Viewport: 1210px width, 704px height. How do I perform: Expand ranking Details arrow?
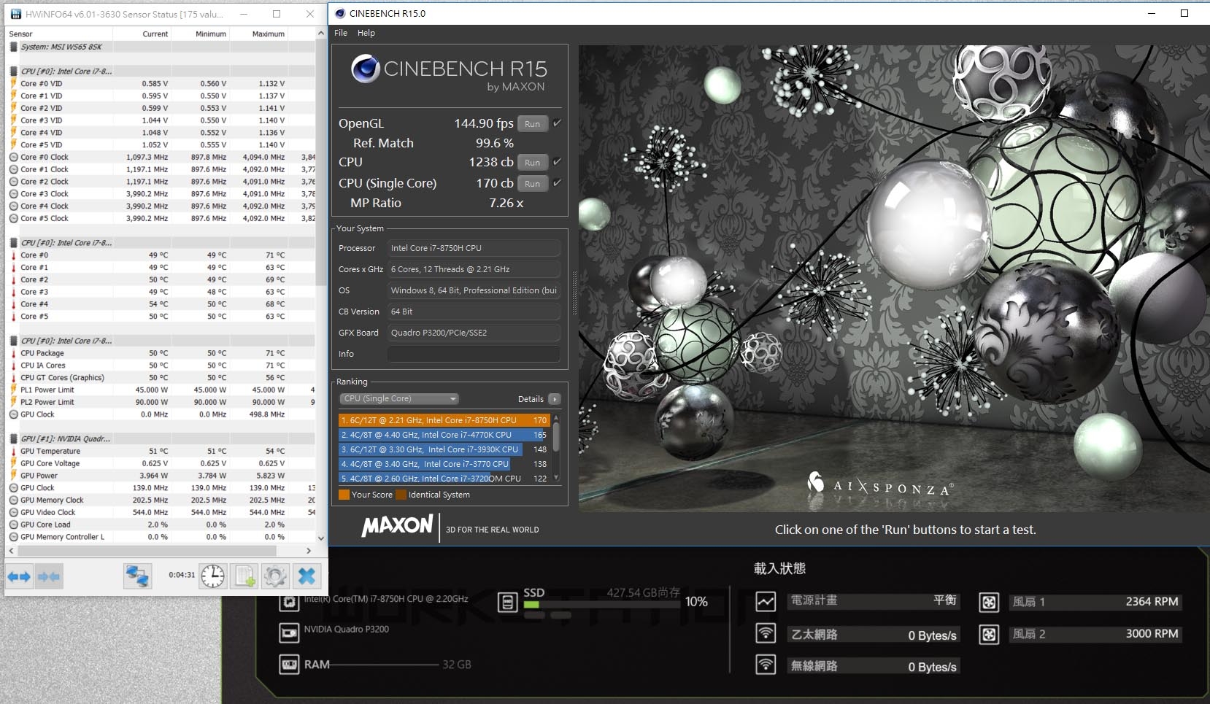[555, 399]
